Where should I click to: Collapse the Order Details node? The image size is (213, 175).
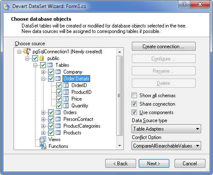click(43, 79)
